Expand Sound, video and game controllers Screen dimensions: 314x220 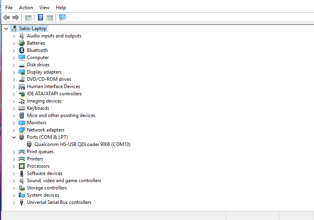pos(14,181)
